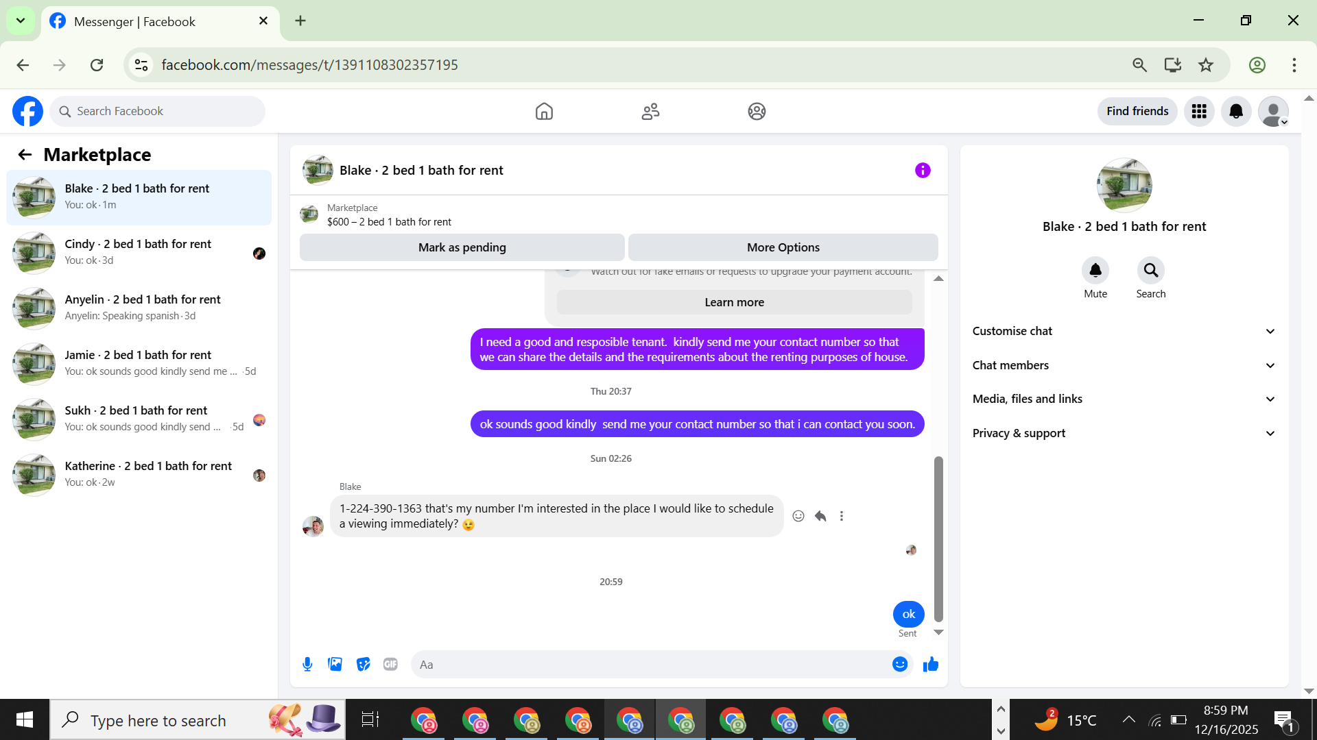Attach a photo file
Screen dimensions: 1317x740
pyautogui.click(x=335, y=664)
